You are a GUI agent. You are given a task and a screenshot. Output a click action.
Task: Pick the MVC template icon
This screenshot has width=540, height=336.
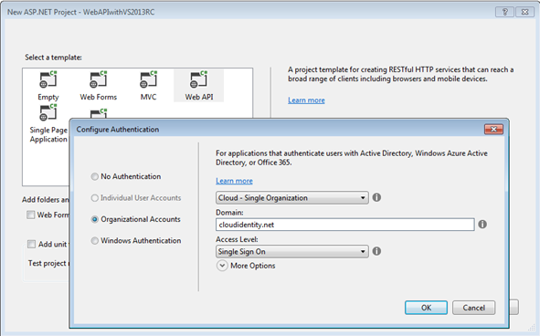click(x=148, y=79)
